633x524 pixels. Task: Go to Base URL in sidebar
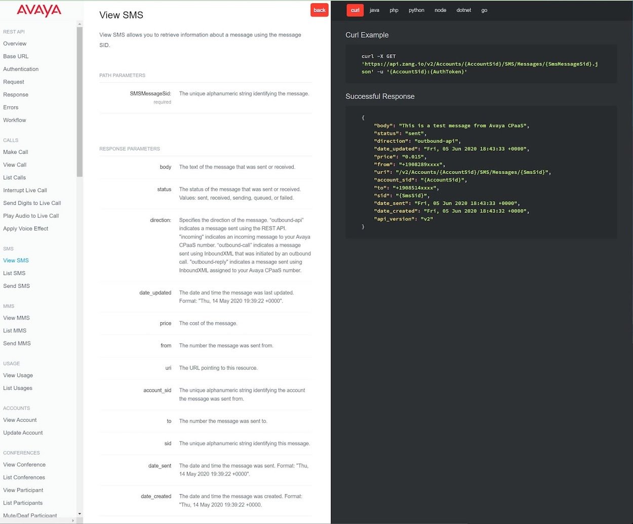pyautogui.click(x=16, y=56)
